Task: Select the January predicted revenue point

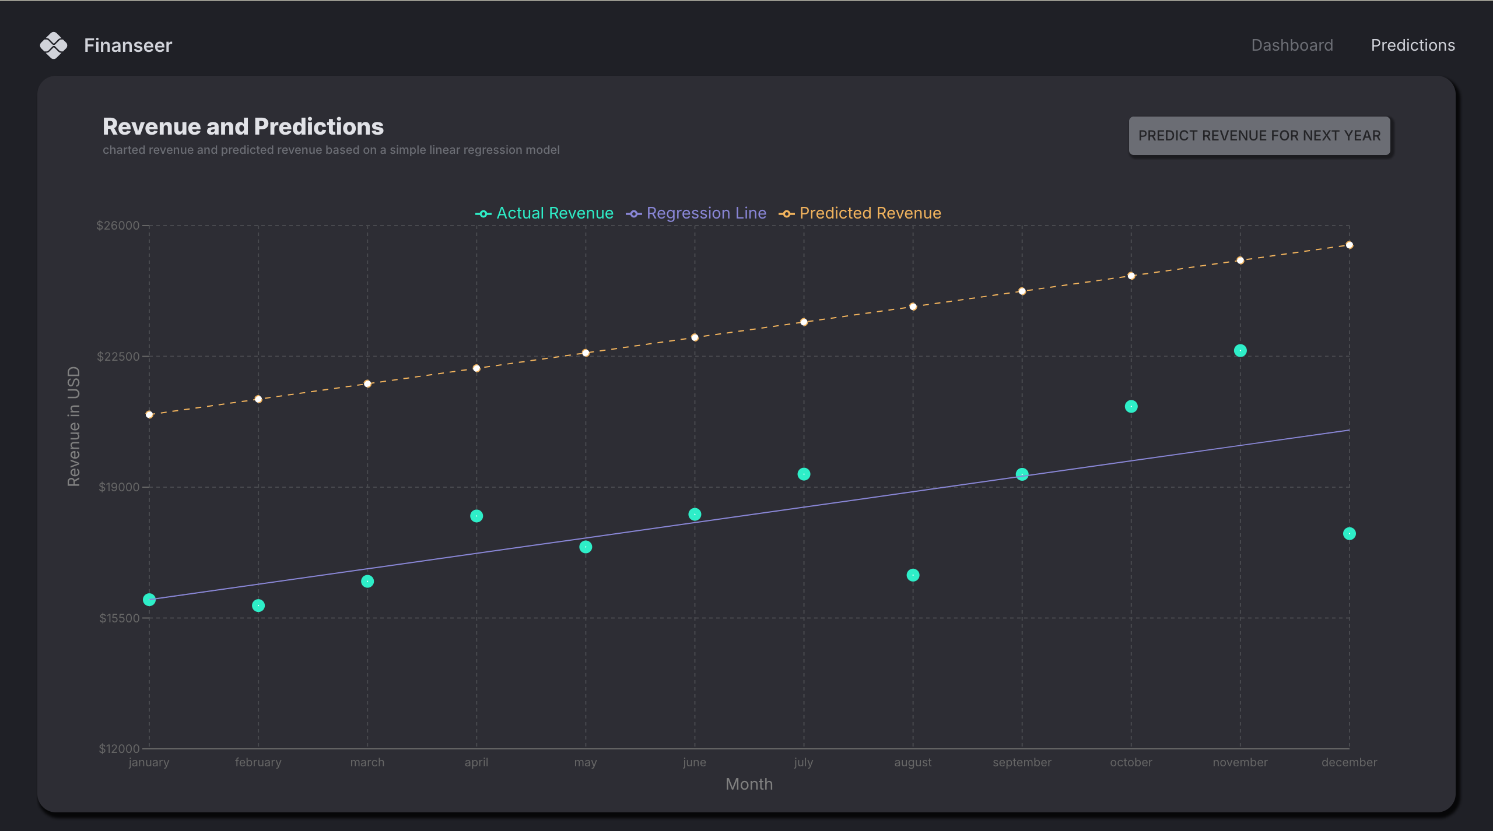Action: tap(149, 414)
